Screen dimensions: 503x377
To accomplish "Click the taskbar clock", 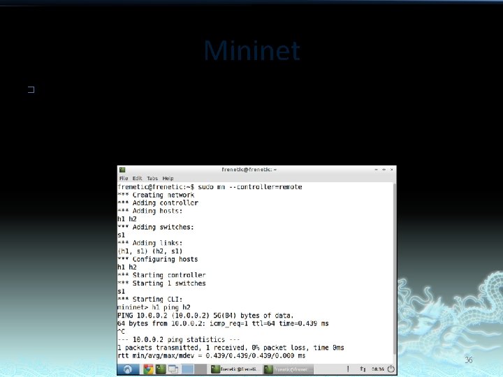I will pyautogui.click(x=378, y=369).
